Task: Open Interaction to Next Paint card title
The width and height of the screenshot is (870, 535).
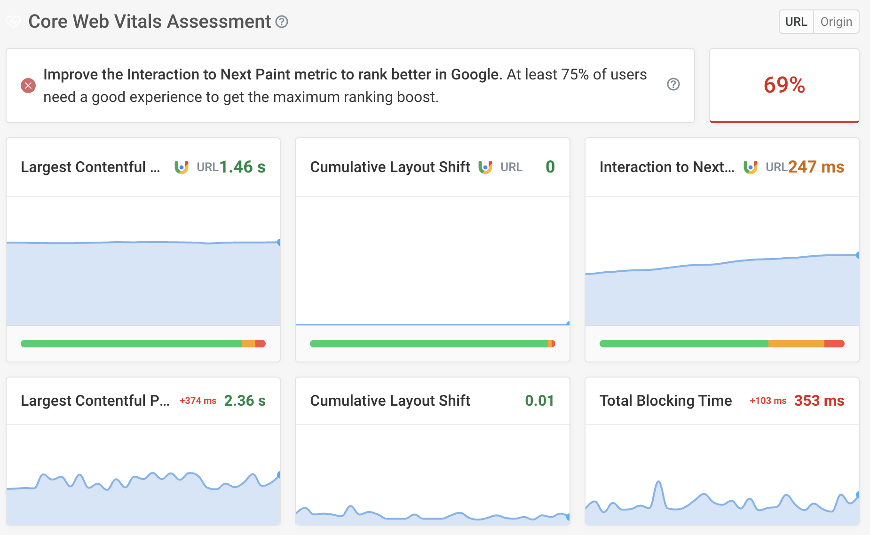Action: 666,167
